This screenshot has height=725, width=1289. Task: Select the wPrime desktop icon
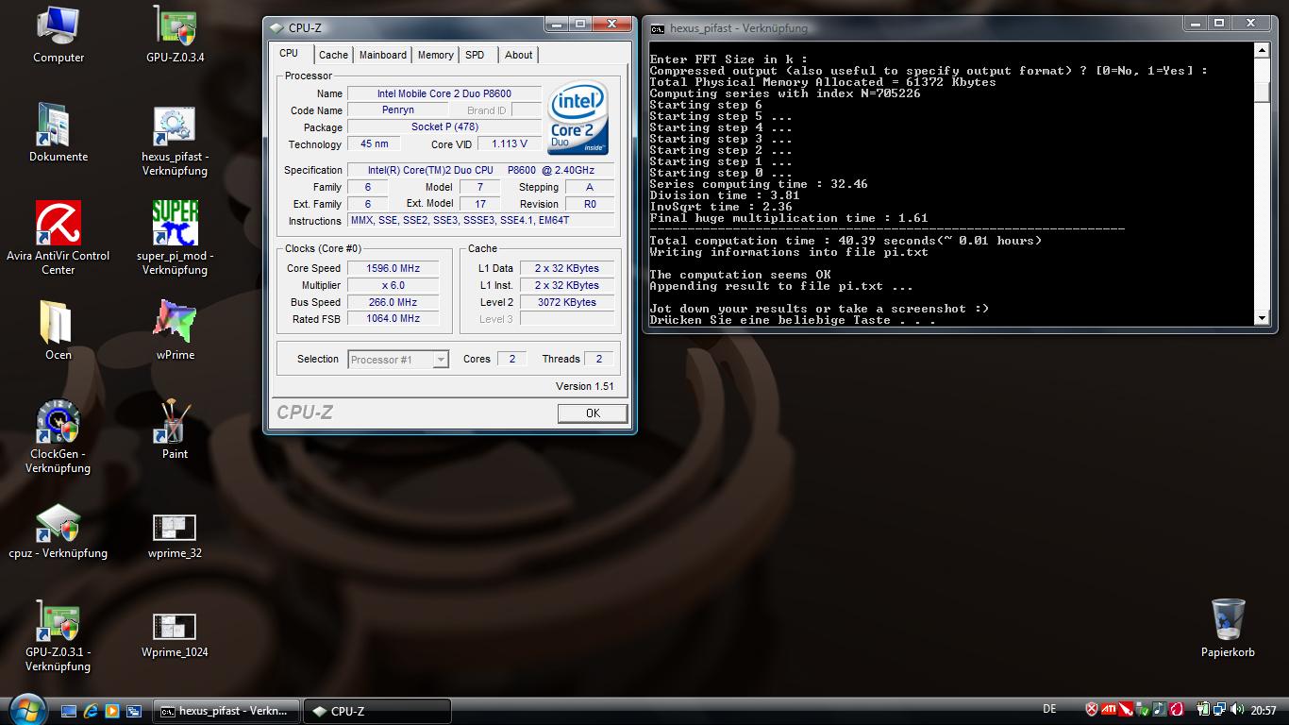pyautogui.click(x=175, y=330)
